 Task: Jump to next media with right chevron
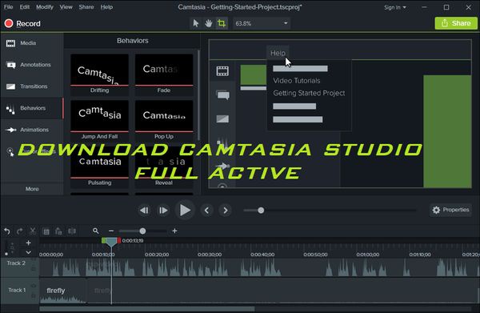click(226, 211)
